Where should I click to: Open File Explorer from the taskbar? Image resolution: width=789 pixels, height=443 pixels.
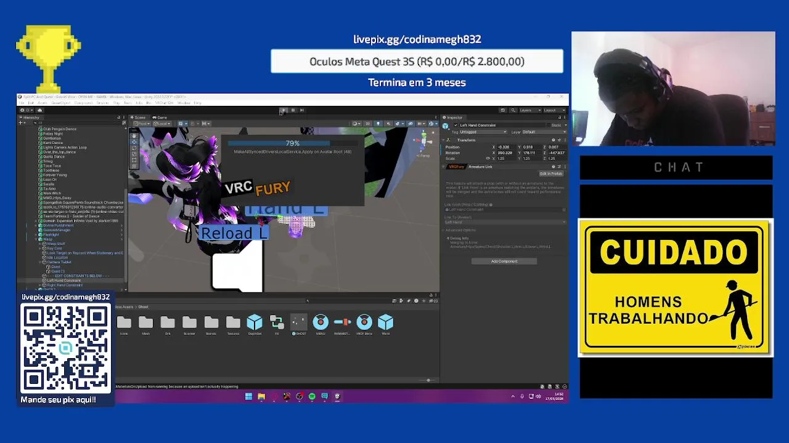coord(261,396)
